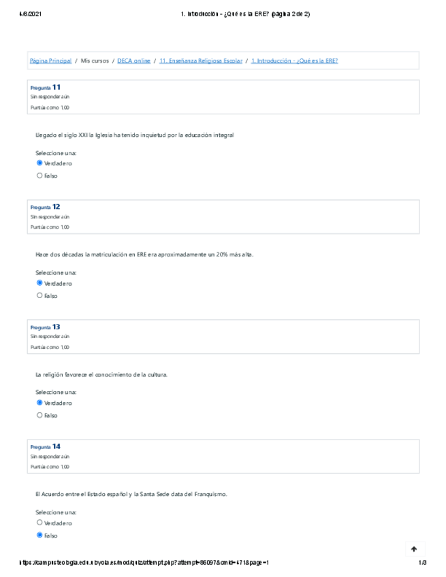The width and height of the screenshot is (446, 577).
Task: Click the scroll-to-top arrow icon
Action: coord(413,548)
